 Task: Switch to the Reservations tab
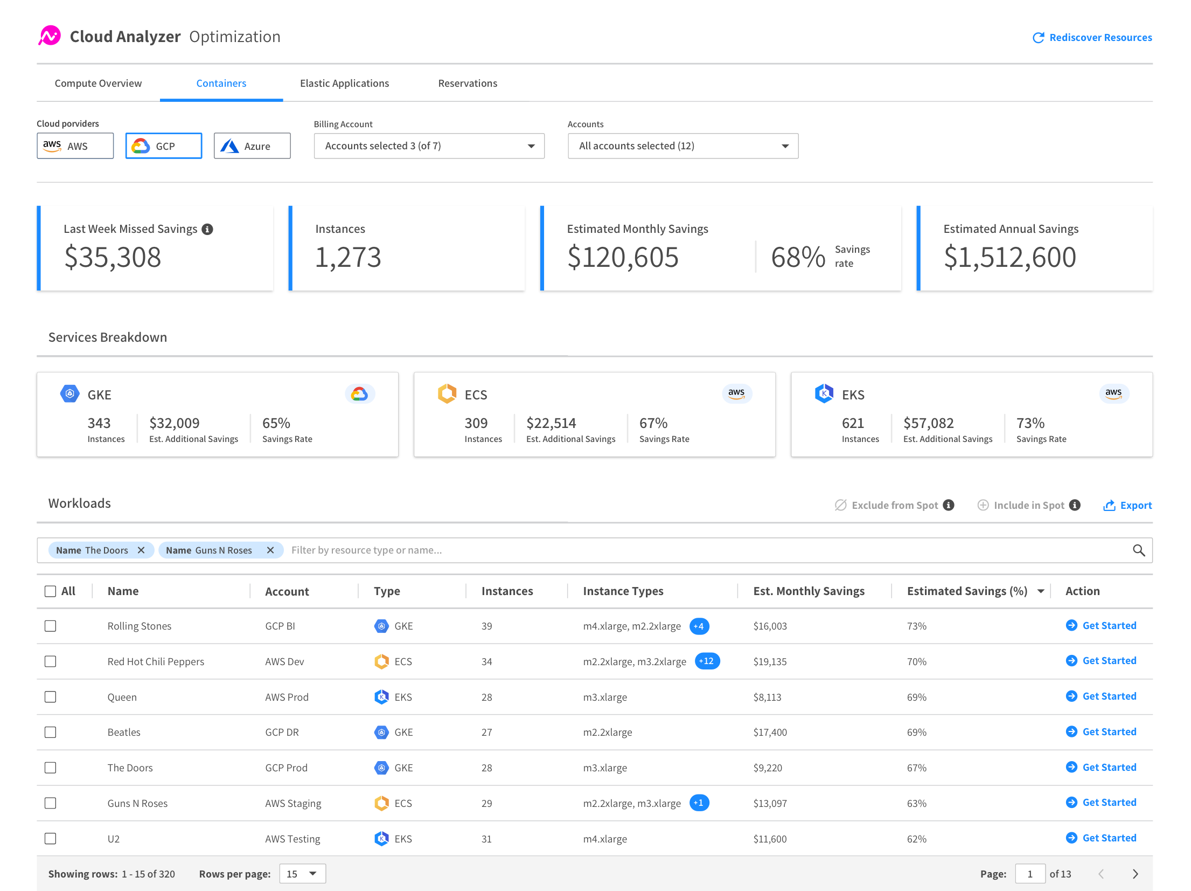pyautogui.click(x=467, y=83)
